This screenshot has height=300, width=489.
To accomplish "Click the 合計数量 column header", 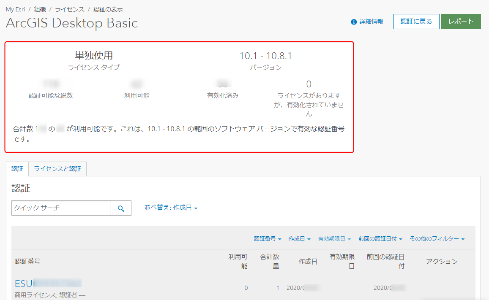I will [270, 262].
